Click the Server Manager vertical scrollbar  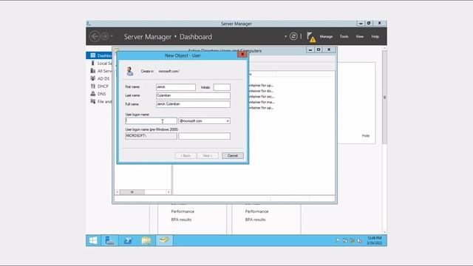[x=384, y=97]
